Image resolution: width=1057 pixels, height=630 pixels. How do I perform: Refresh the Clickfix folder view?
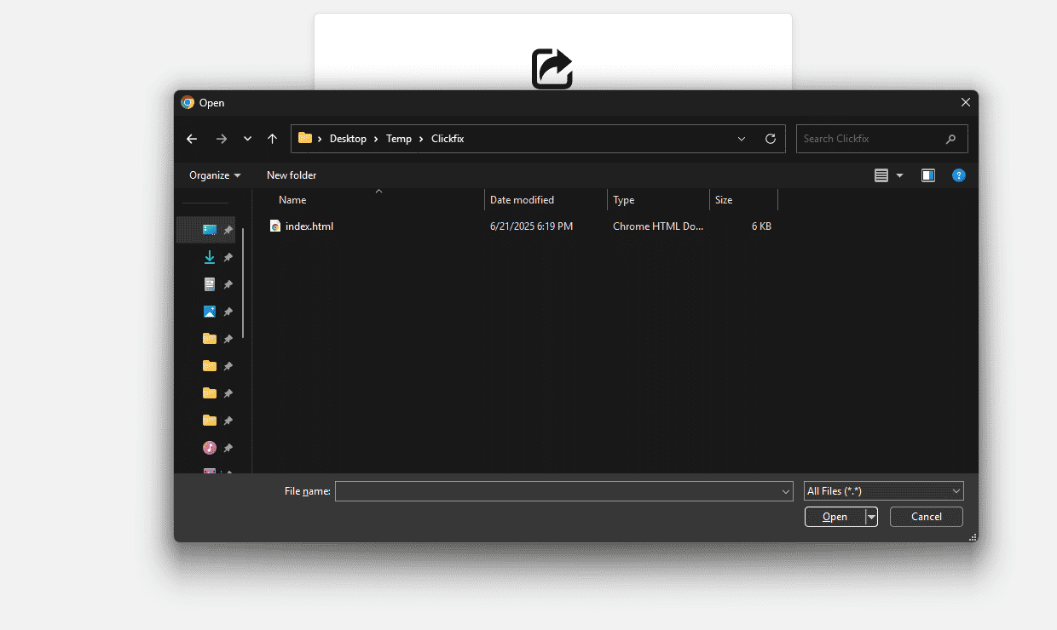771,139
